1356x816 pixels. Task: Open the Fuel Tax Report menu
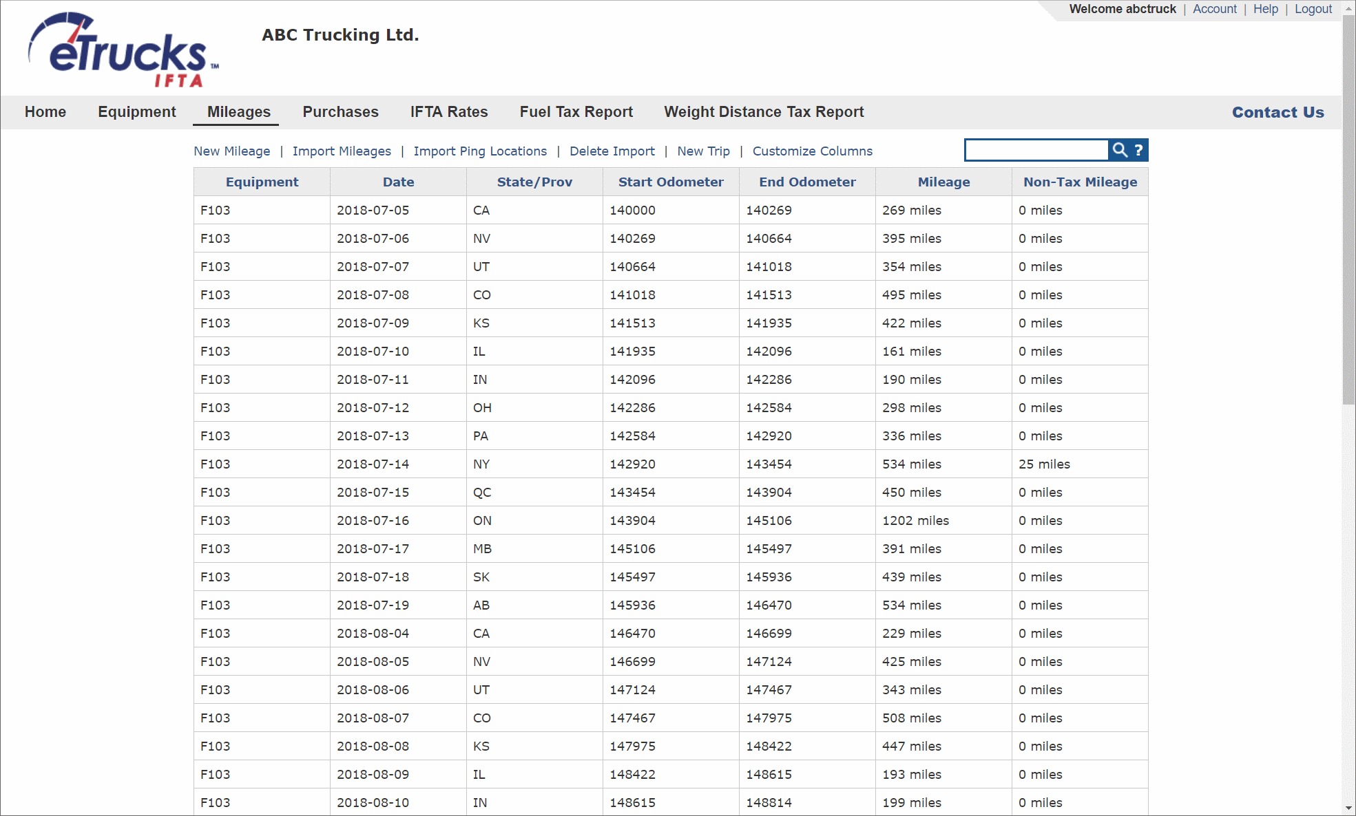pos(576,112)
